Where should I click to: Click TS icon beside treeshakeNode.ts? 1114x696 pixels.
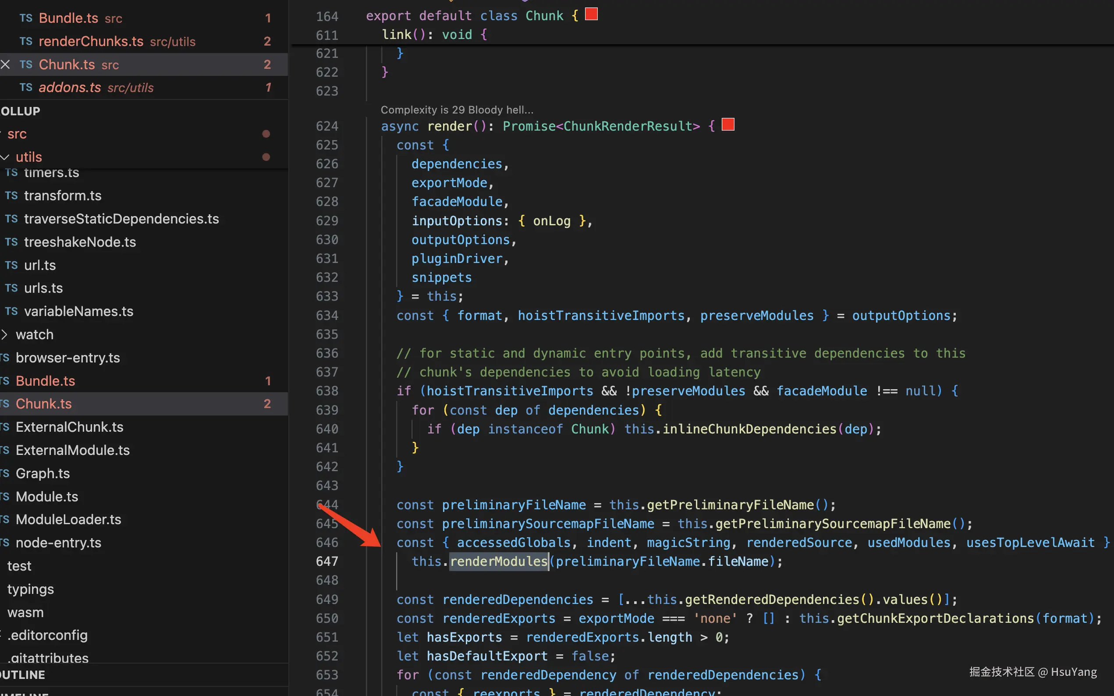[x=11, y=242]
